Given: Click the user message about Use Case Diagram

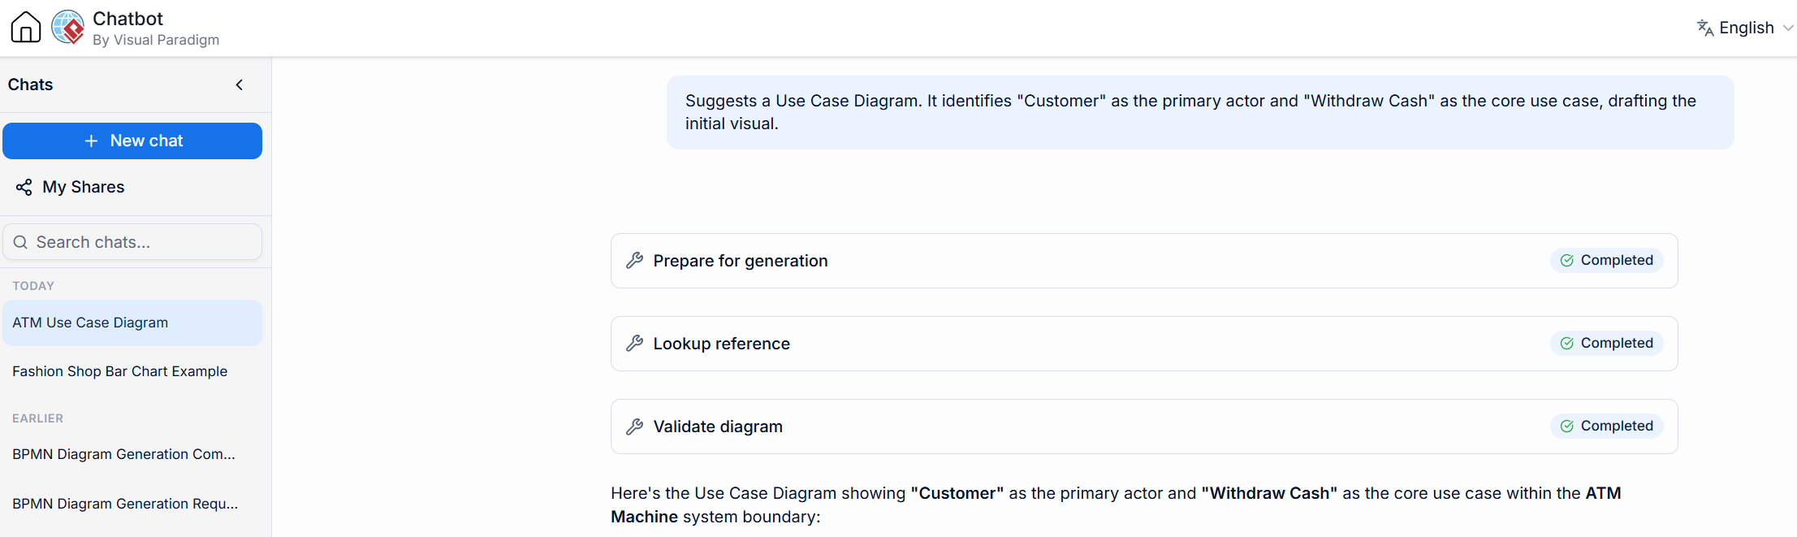Looking at the screenshot, I should pyautogui.click(x=1200, y=112).
